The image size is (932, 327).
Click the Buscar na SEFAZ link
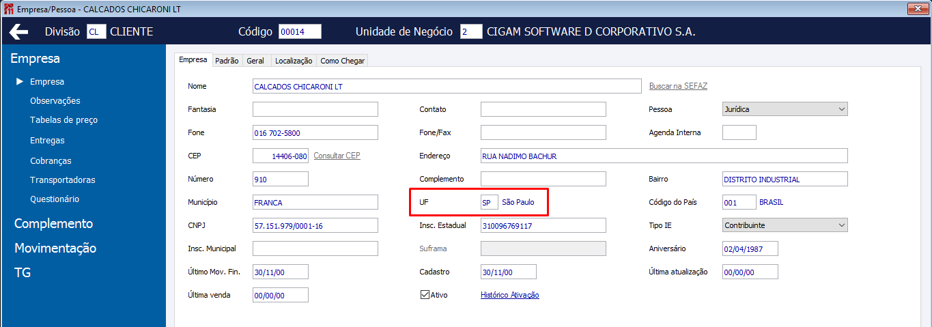tap(678, 86)
